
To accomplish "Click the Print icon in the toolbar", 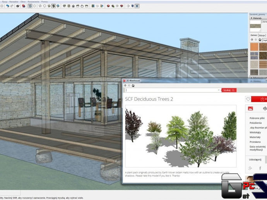I will click(x=18, y=6).
